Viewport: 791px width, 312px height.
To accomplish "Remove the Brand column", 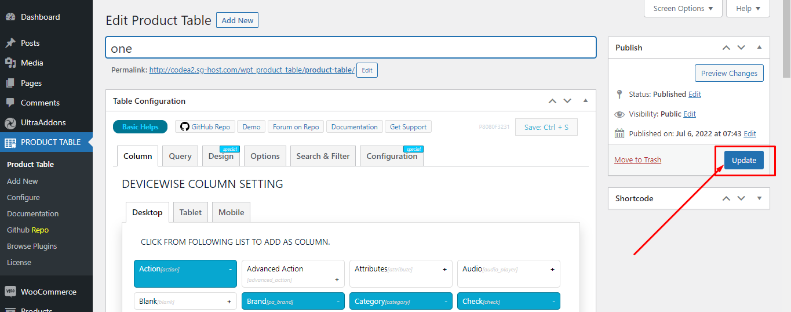I will (x=338, y=302).
